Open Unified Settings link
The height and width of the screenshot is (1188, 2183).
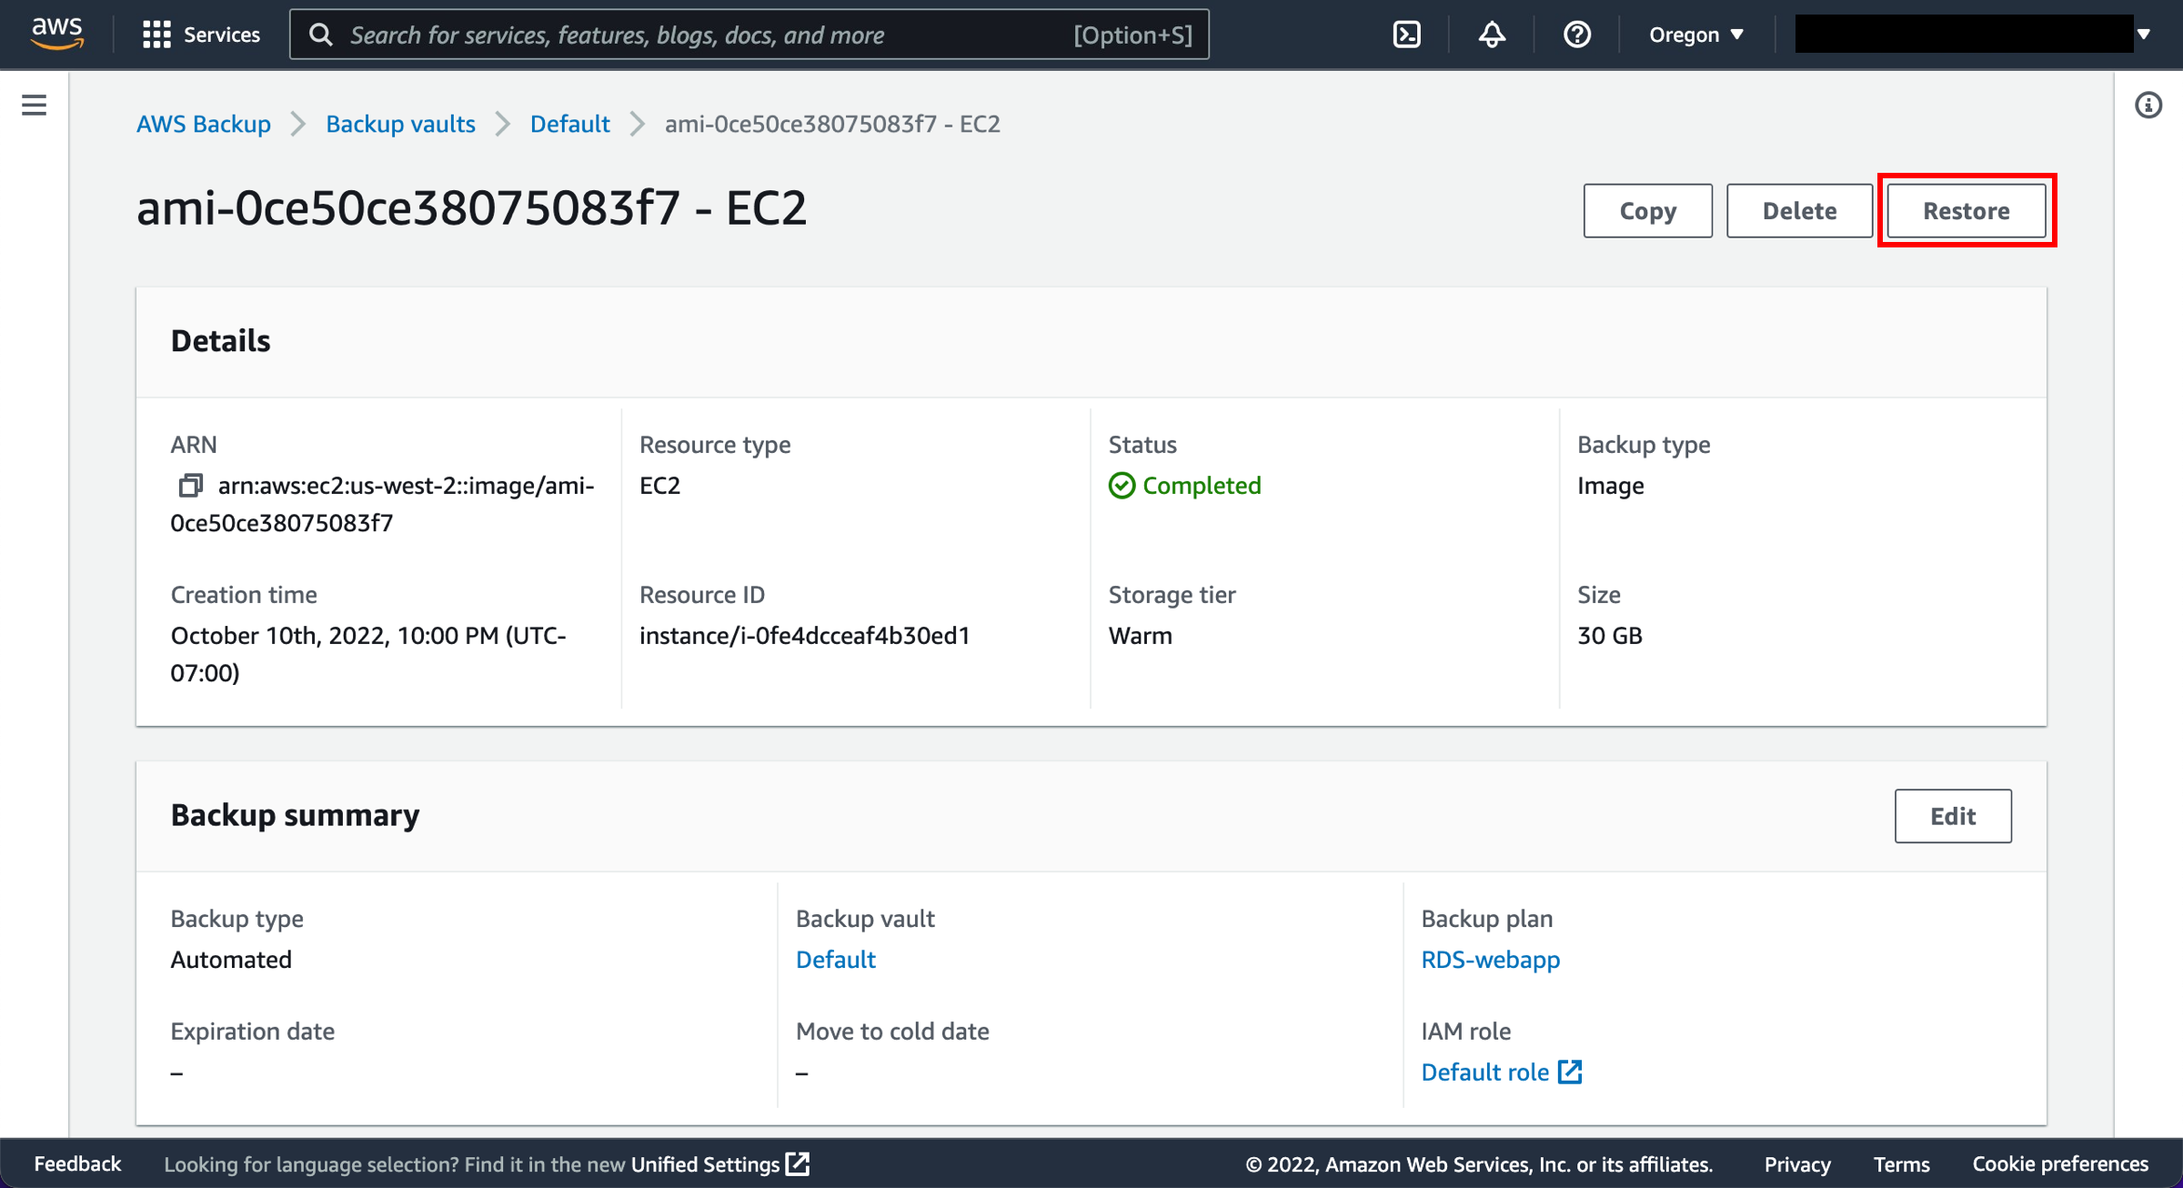705,1163
